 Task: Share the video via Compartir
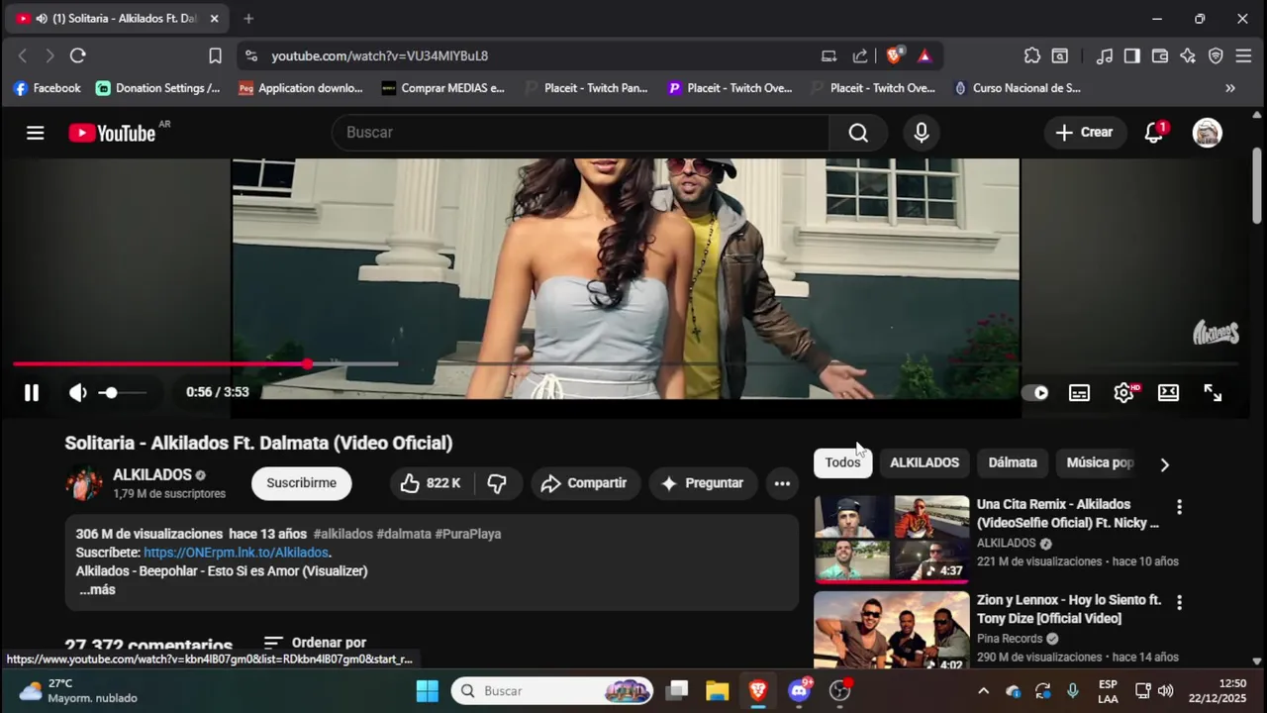tap(584, 483)
